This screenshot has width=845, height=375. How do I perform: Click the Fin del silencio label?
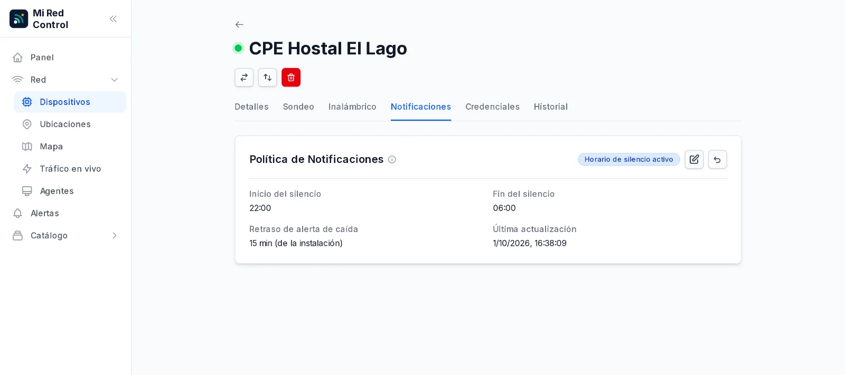pos(524,194)
